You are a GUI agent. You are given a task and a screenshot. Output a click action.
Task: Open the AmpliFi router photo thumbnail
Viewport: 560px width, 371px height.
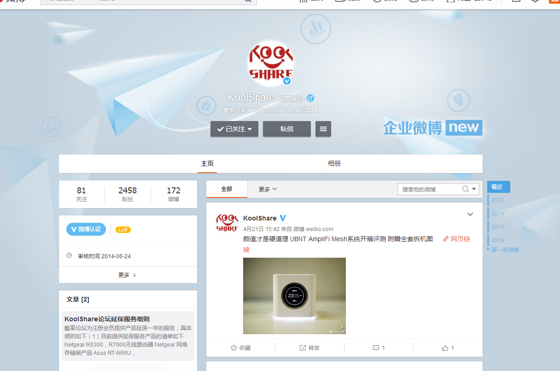coord(294,296)
